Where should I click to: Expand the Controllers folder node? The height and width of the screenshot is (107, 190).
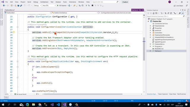pyautogui.click(x=151, y=33)
